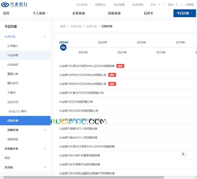Viewport: 197px width, 179px height.
Task: Open 太原分行信用卡中心2025年招聘启事
Action: pyautogui.click(x=87, y=66)
